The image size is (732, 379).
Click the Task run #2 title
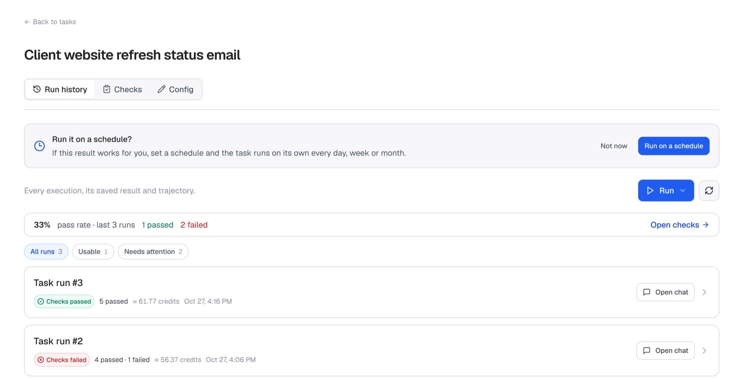point(58,341)
